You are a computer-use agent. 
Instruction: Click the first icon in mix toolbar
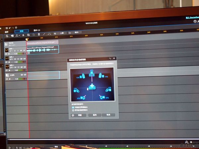click(x=7, y=36)
